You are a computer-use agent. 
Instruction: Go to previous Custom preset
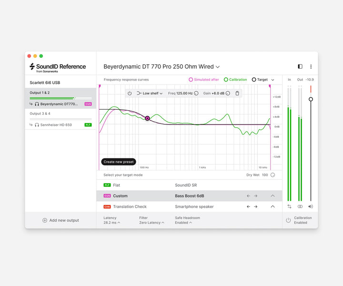248,196
